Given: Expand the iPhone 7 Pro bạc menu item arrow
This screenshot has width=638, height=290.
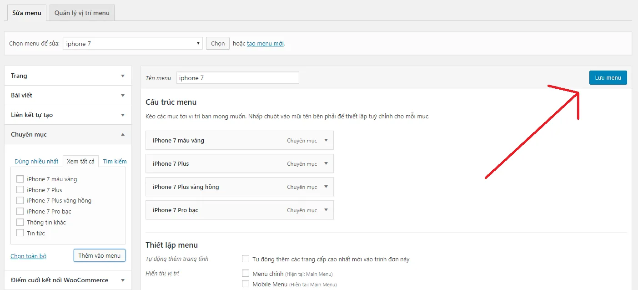Looking at the screenshot, I should tap(326, 210).
